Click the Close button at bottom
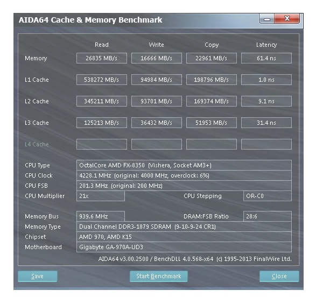The height and width of the screenshot is (304, 323). pos(279,276)
